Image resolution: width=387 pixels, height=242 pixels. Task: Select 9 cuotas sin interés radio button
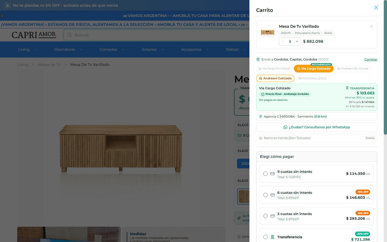[266, 174]
